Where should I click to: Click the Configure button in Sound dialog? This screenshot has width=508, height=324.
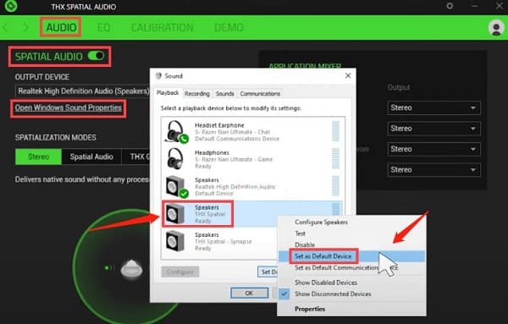(x=180, y=272)
